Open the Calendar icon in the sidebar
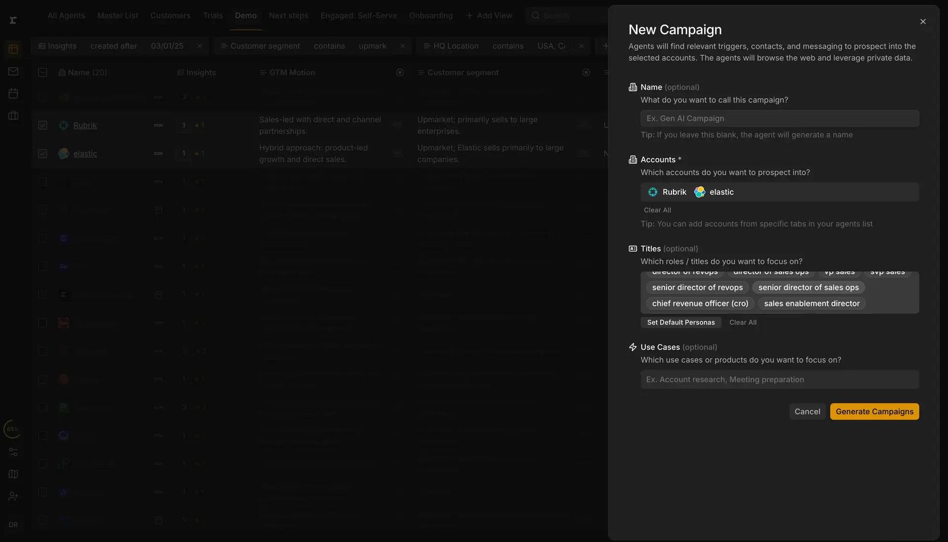The image size is (948, 542). pyautogui.click(x=13, y=93)
